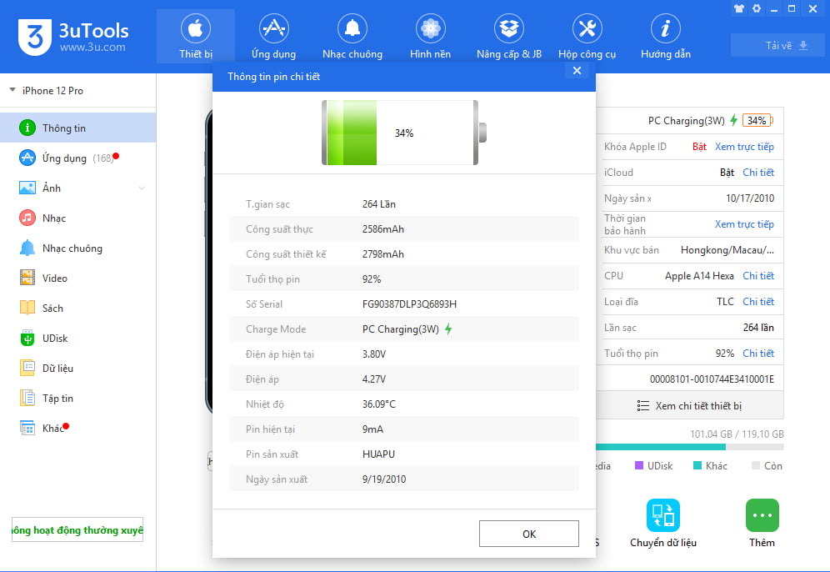
Task: Close the battery details dialog
Action: click(x=577, y=70)
